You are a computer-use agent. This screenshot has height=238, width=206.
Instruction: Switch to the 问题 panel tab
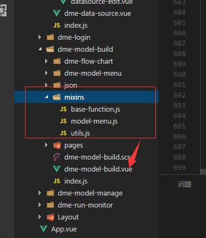point(185,185)
